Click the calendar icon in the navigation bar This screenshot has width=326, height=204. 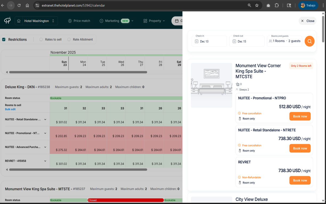click(x=177, y=21)
